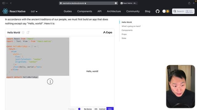Click the Expo logo in the snack header
The width and height of the screenshot is (197, 110).
pyautogui.click(x=108, y=32)
